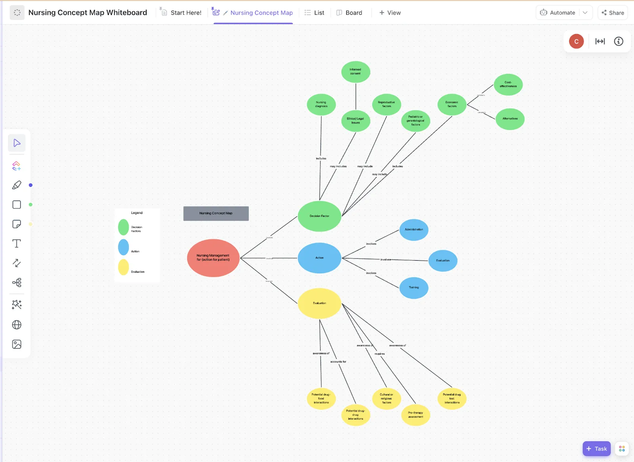Click the 'may includes' connector label

(x=338, y=166)
